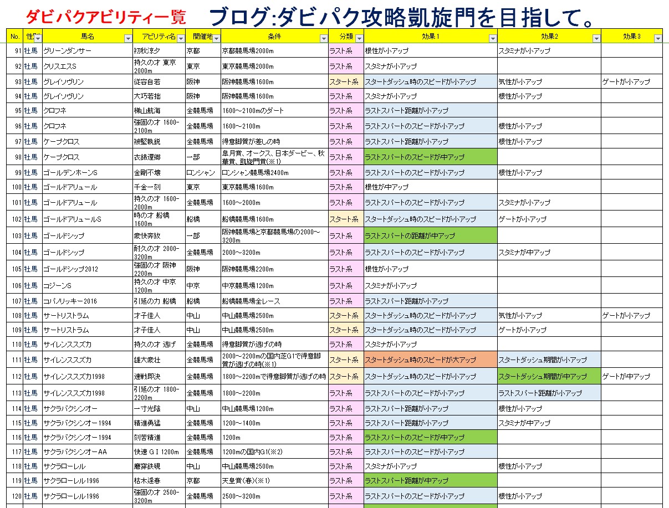
Task: Select the green スタートダッシュ期間が中アップ cell
Action: pos(549,376)
